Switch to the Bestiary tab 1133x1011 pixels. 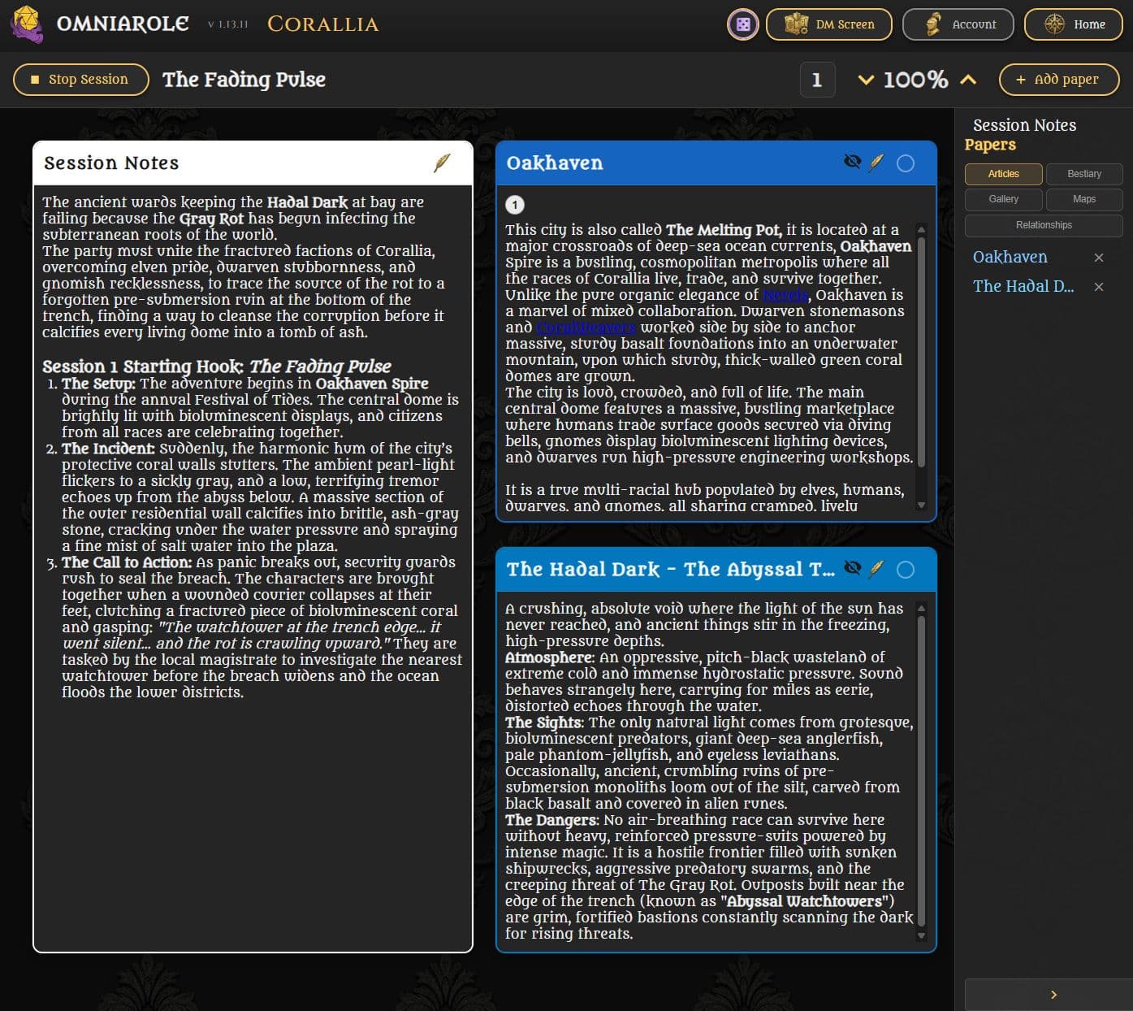[x=1084, y=174]
